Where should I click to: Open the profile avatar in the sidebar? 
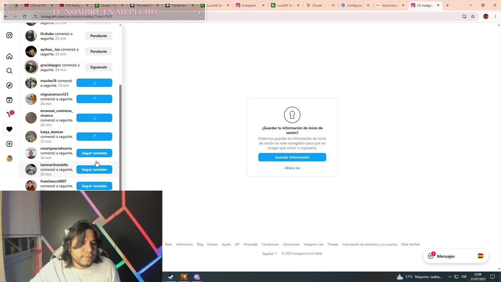(x=9, y=158)
